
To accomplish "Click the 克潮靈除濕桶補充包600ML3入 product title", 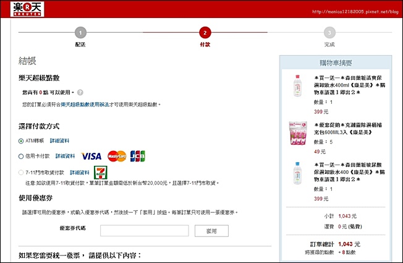I will (x=348, y=129).
